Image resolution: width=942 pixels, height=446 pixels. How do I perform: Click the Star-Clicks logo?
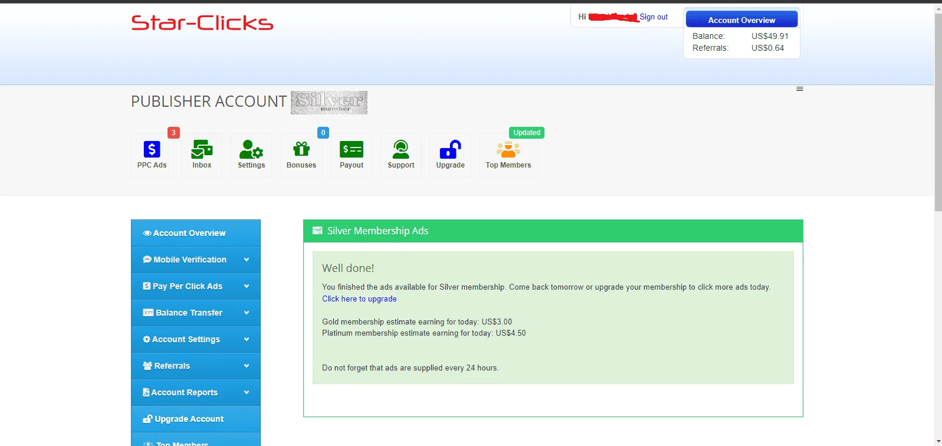tap(202, 23)
